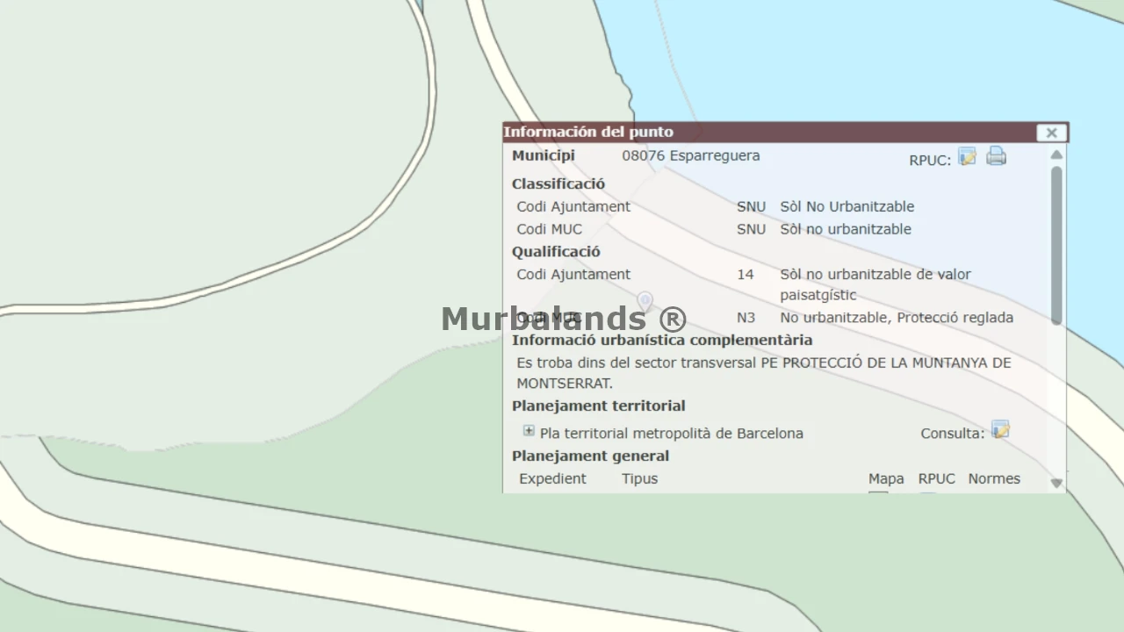The height and width of the screenshot is (632, 1124).
Task: Select the '08076 Esparreguera' municipality value
Action: click(691, 156)
